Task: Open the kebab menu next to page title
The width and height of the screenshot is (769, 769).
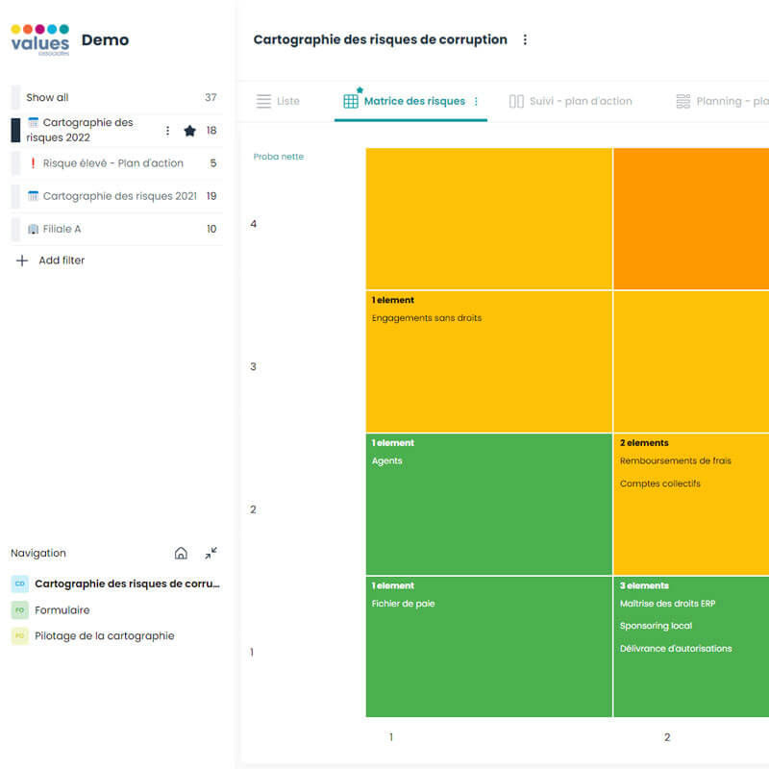Action: tap(525, 39)
